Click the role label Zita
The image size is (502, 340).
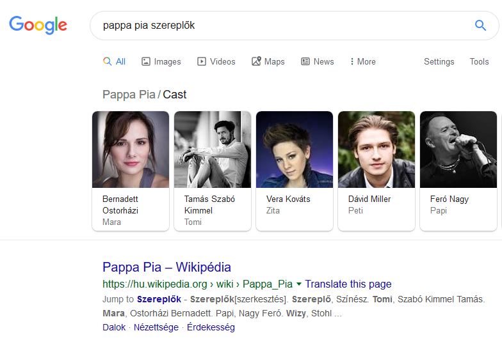273,211
